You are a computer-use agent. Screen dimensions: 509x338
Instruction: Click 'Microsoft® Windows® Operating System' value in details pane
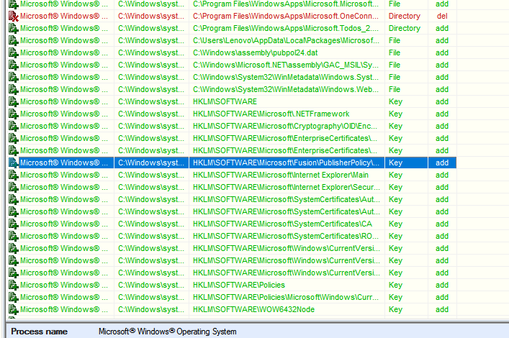(168, 332)
